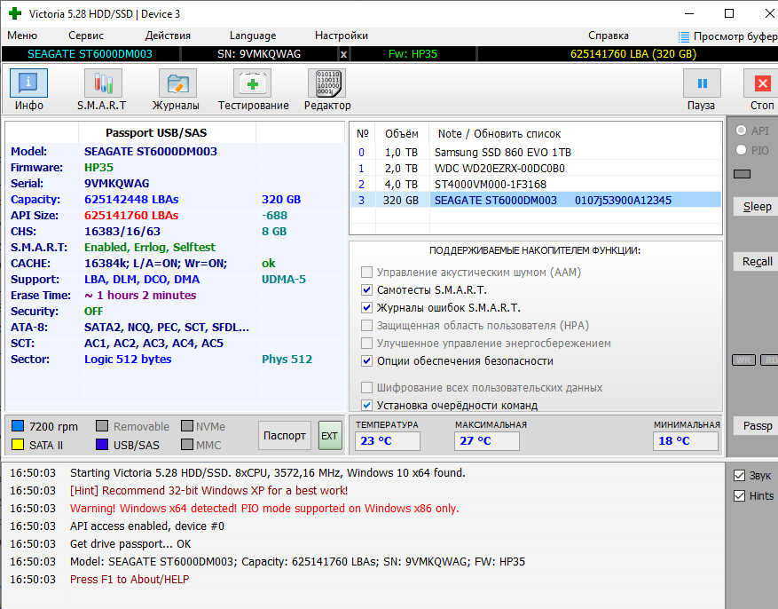The image size is (778, 609).
Task: Toggle Шифрование всех пользовательских данных checkbox
Action: point(366,387)
